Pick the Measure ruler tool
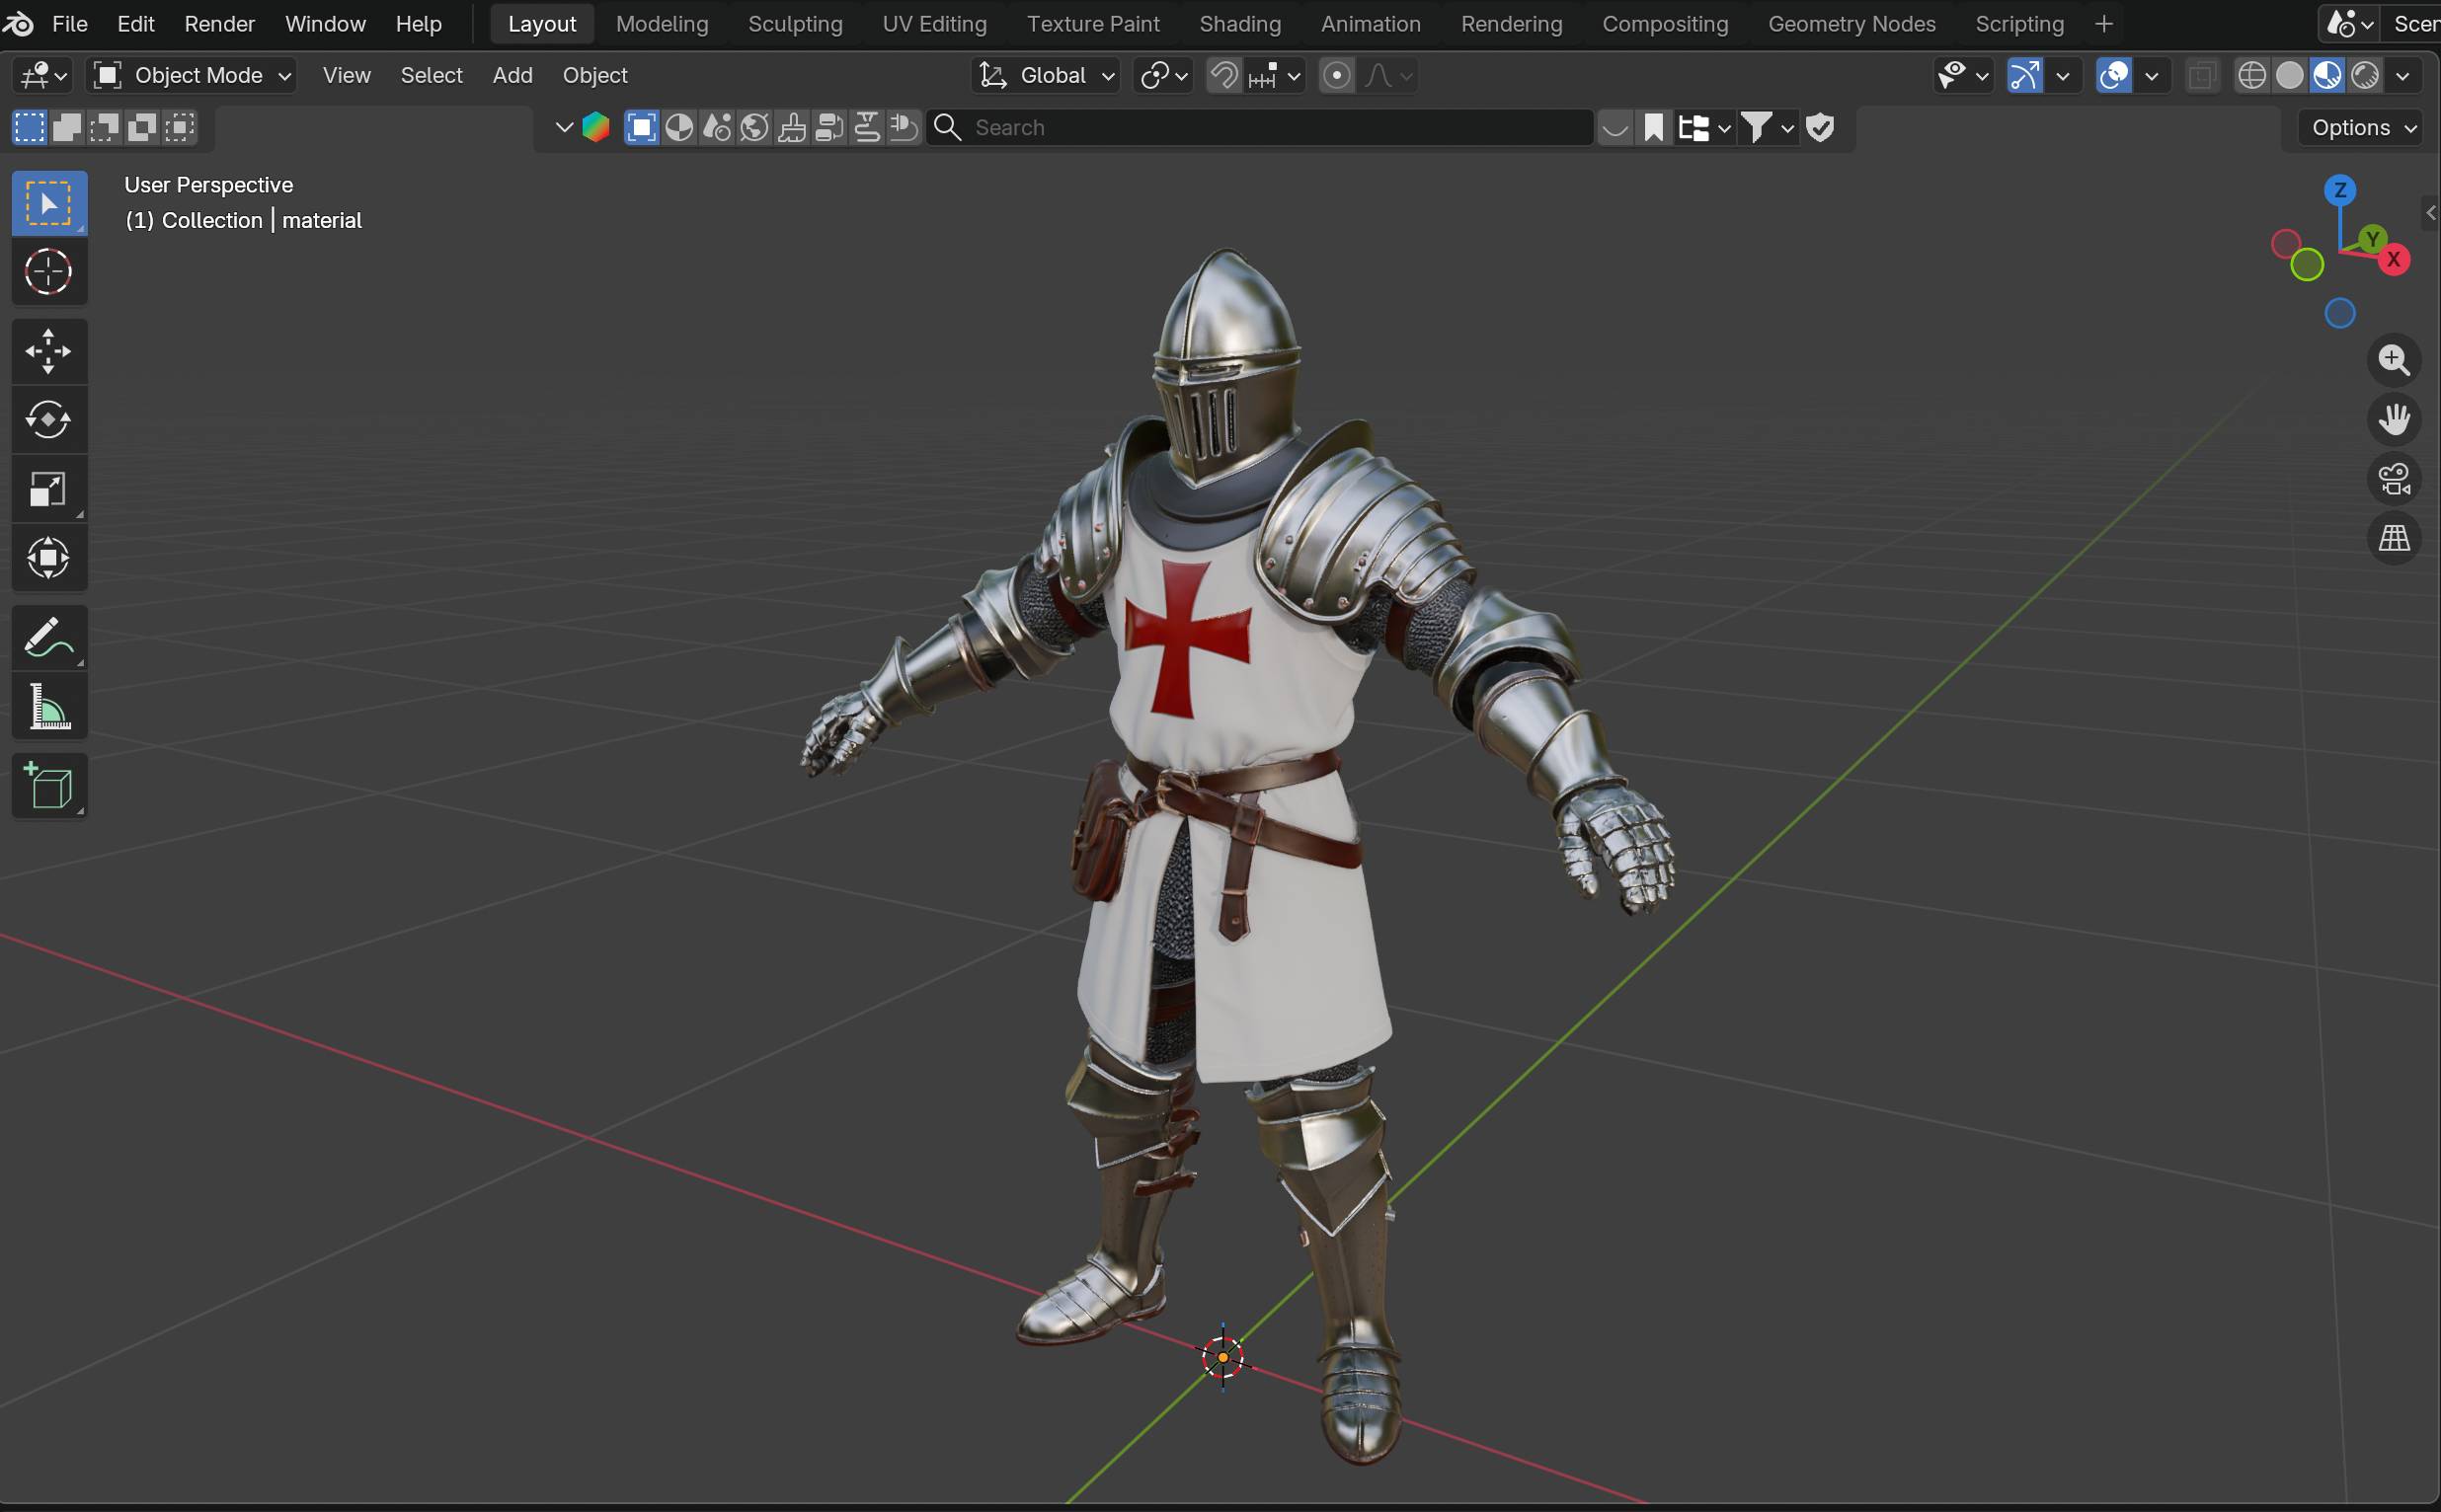This screenshot has height=1512, width=2441. click(x=48, y=707)
